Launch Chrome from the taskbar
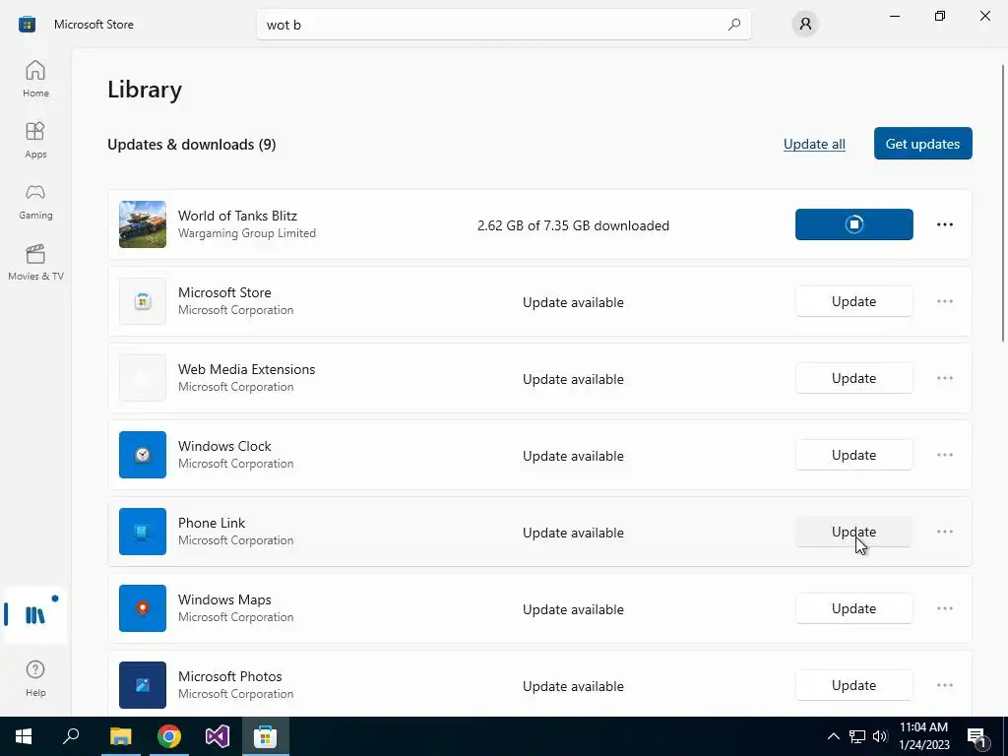This screenshot has height=756, width=1008. (x=169, y=736)
